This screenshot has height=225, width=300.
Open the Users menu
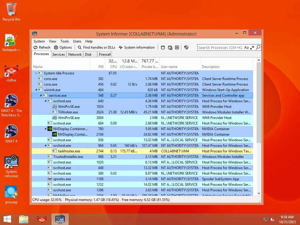click(77, 41)
